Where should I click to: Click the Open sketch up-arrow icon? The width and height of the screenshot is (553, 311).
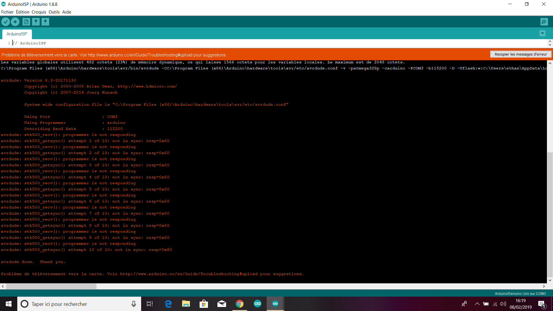pos(36,22)
